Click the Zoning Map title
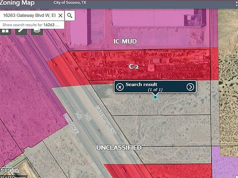 point(17,3)
